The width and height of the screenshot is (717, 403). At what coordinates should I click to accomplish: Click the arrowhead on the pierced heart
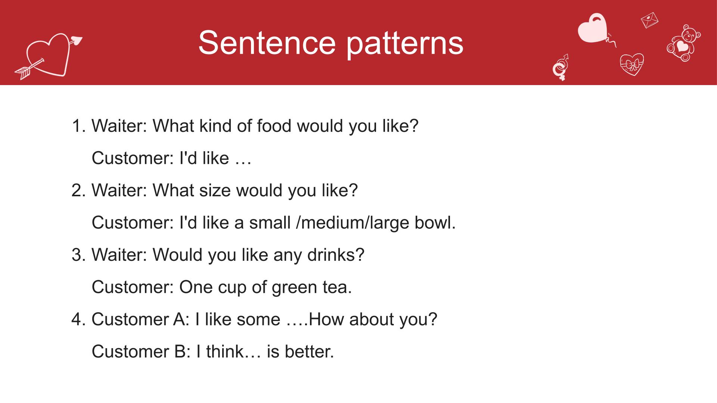coord(77,40)
